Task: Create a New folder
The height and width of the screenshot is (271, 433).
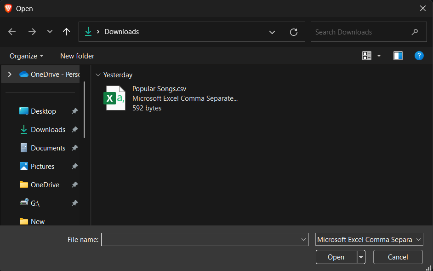Action: (x=77, y=56)
